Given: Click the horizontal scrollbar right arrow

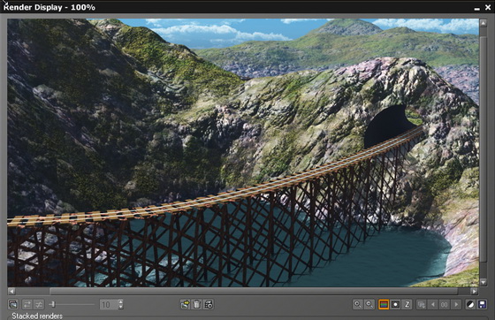Looking at the screenshot, I should [474, 291].
